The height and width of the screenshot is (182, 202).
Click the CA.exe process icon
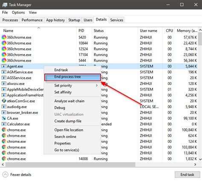click(4, 118)
